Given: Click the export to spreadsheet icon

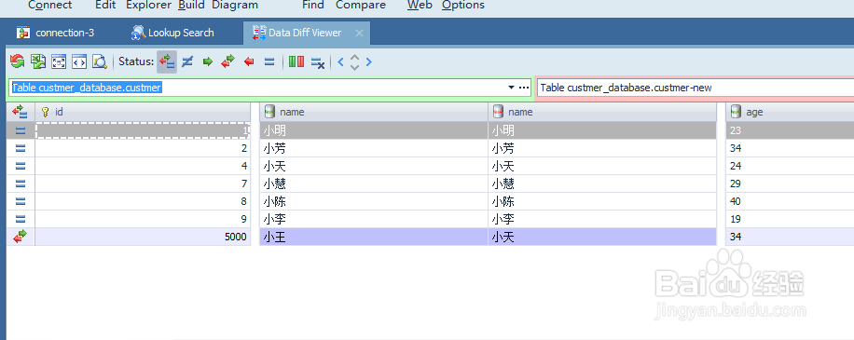Looking at the screenshot, I should pyautogui.click(x=37, y=61).
